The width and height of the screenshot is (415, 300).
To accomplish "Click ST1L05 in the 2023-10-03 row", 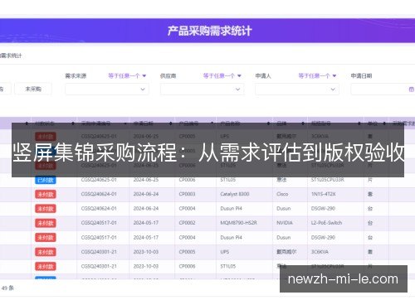I will (228, 266).
